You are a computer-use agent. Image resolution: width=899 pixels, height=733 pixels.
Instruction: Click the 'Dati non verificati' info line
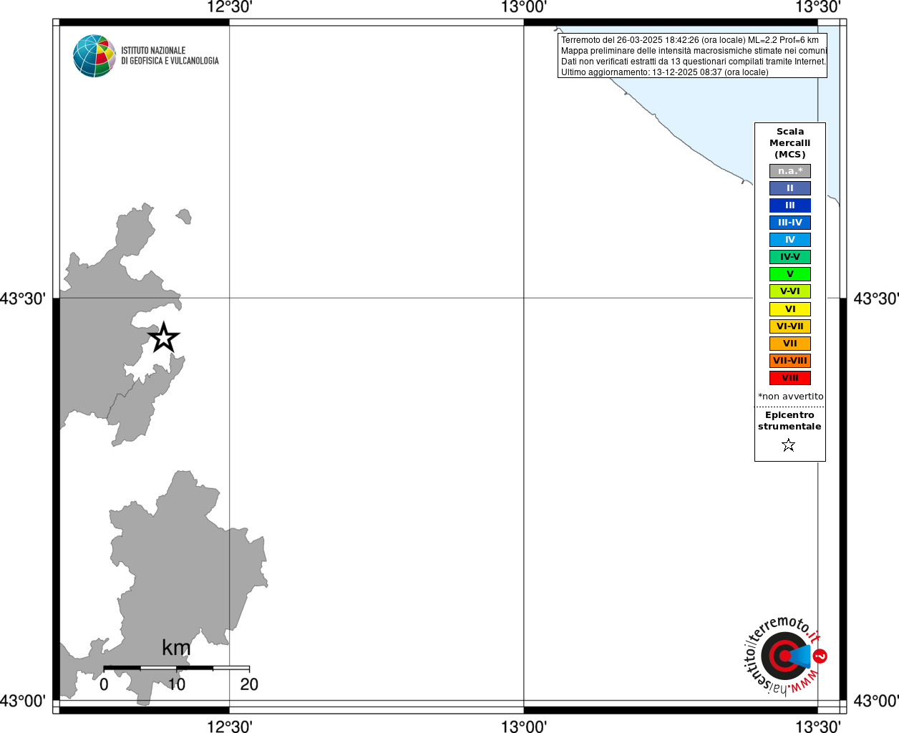694,62
